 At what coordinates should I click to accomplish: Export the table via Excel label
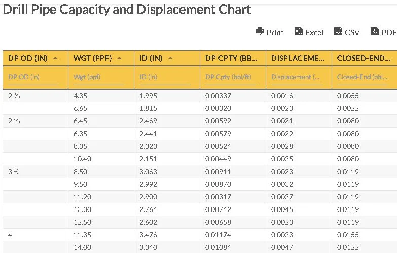[x=314, y=32]
